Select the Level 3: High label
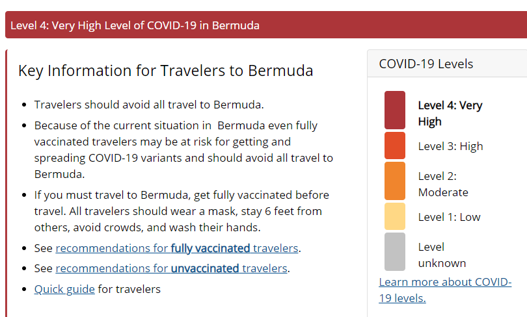The width and height of the screenshot is (527, 317). (x=450, y=146)
